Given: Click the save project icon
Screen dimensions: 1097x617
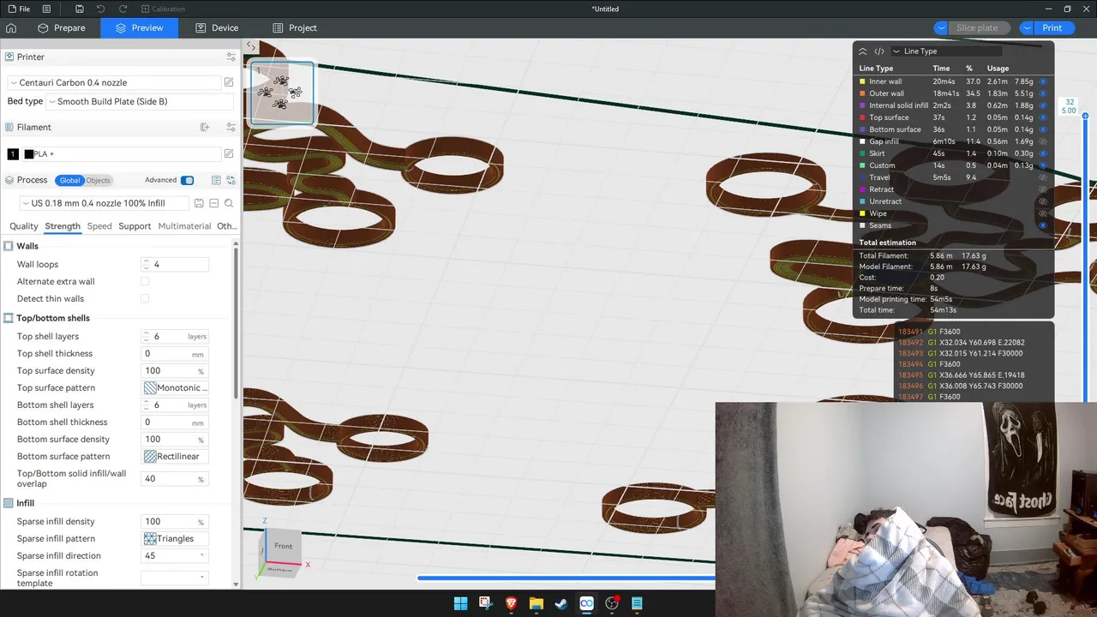Looking at the screenshot, I should pyautogui.click(x=79, y=9).
